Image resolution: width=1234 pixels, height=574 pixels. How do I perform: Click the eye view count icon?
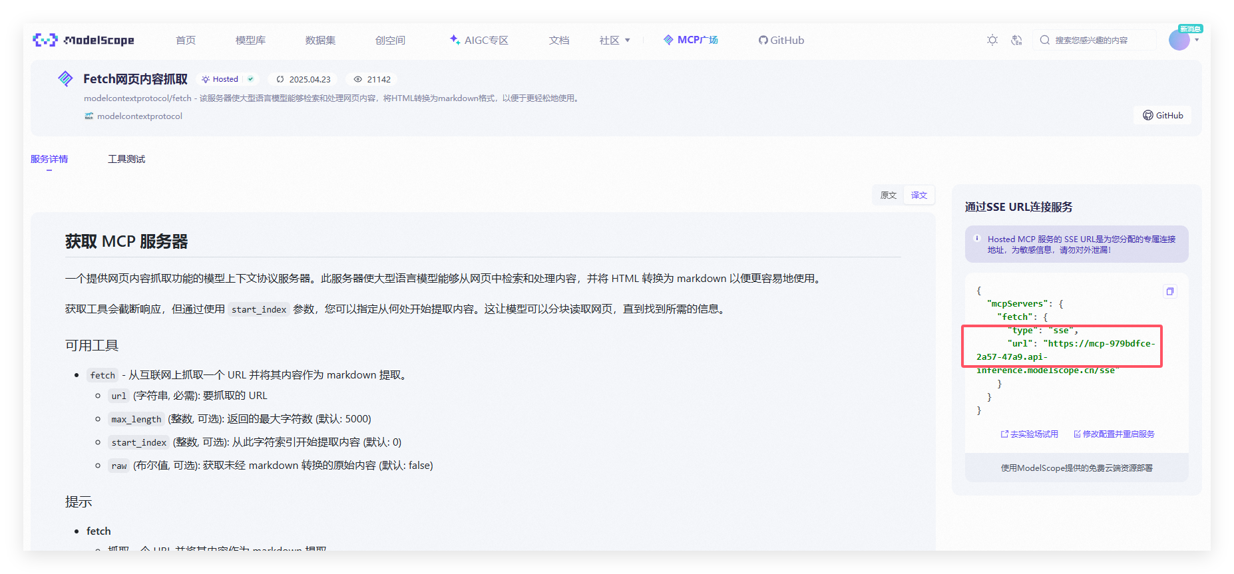pos(358,79)
